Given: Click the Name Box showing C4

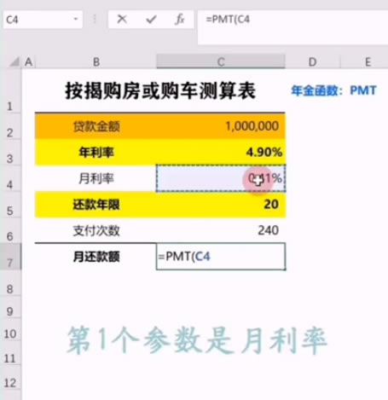Looking at the screenshot, I should [x=43, y=20].
